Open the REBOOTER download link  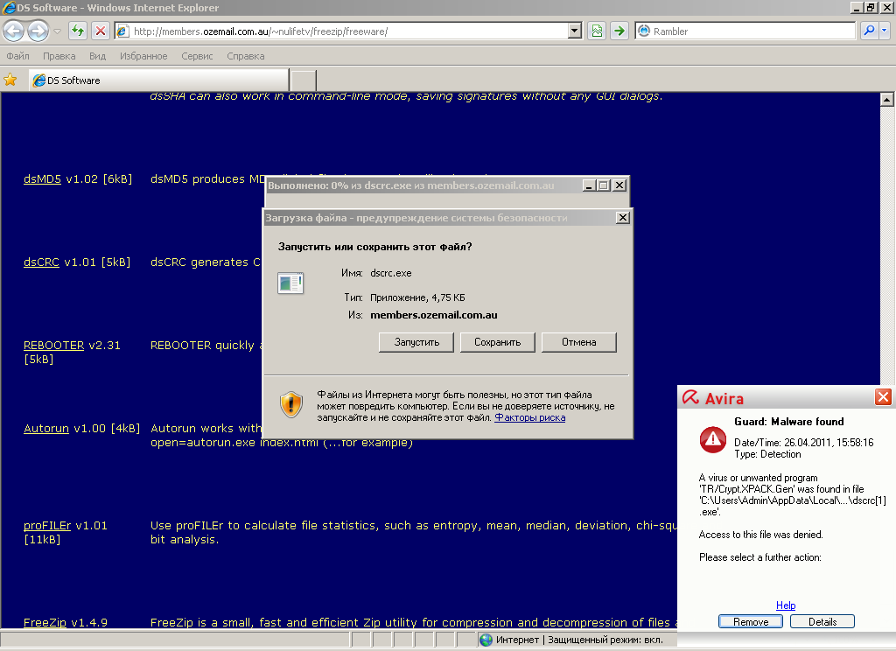[53, 346]
